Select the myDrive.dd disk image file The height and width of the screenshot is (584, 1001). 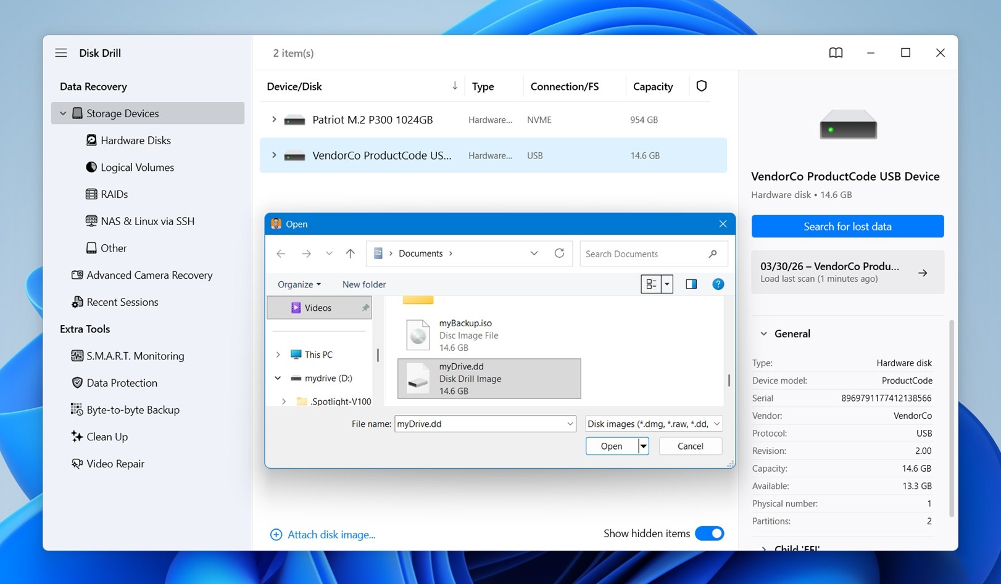[489, 379]
